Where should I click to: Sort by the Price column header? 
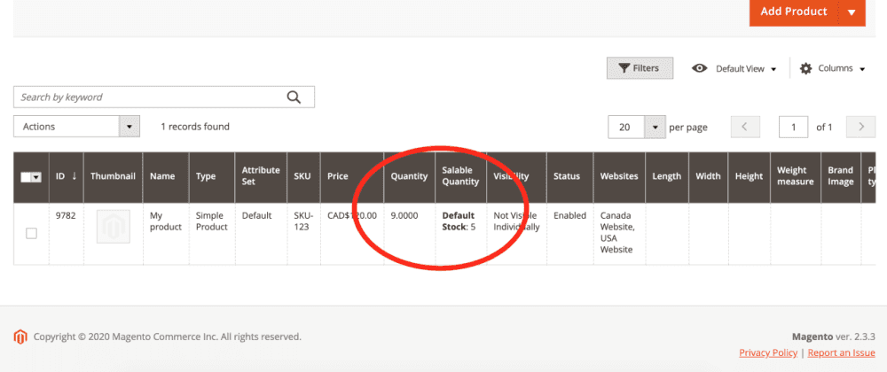coord(352,176)
